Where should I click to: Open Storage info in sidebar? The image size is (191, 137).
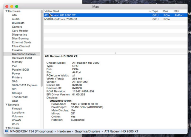tap(17, 93)
